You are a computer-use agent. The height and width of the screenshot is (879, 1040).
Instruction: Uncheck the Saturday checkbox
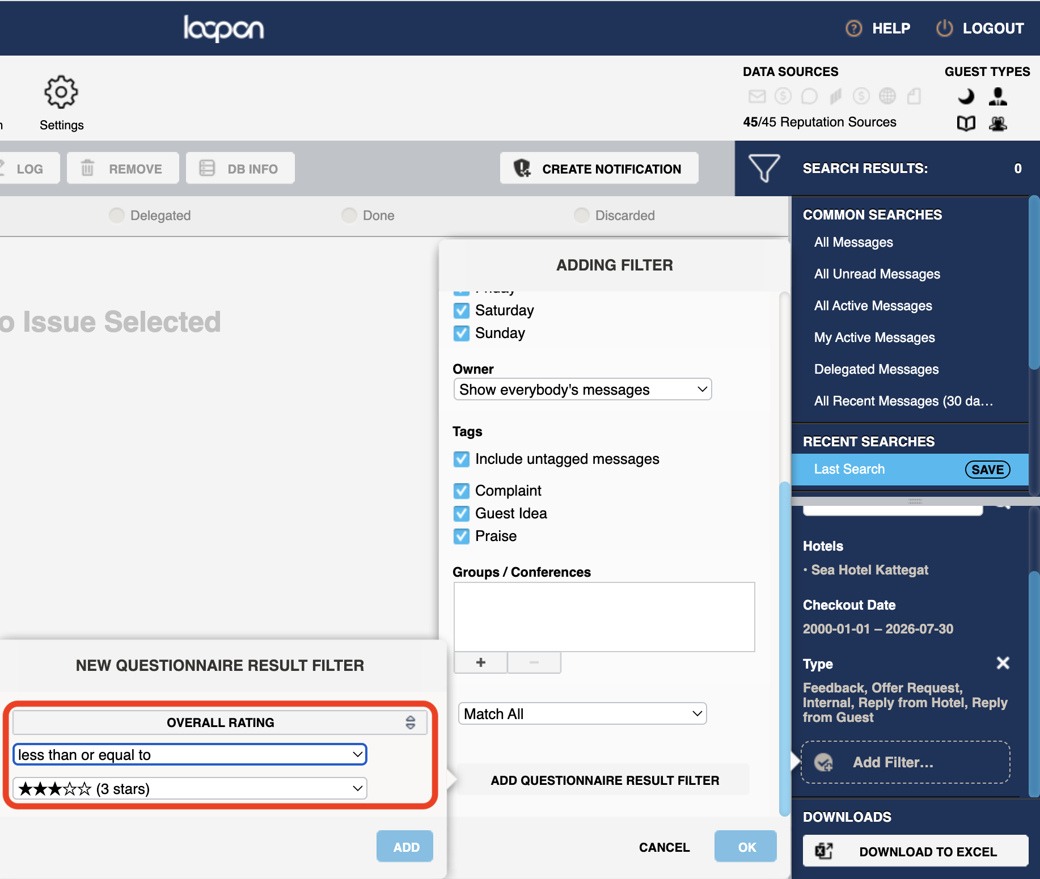tap(462, 310)
